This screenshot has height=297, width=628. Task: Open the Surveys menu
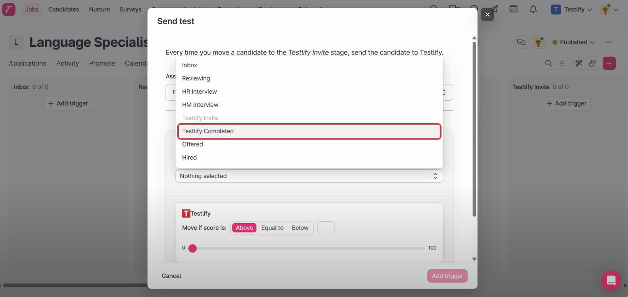pyautogui.click(x=130, y=9)
